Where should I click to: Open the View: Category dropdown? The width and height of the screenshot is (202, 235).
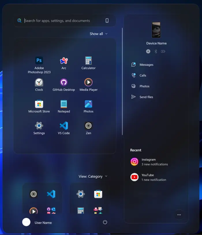coord(93,176)
